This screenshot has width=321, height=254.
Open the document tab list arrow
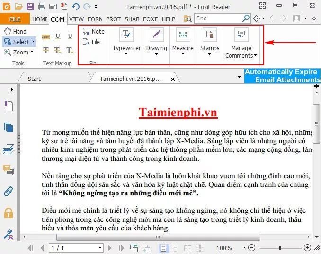tap(239, 77)
